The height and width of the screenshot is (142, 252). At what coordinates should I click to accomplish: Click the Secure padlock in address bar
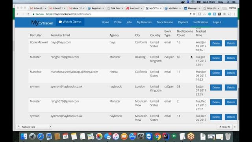click(33, 14)
